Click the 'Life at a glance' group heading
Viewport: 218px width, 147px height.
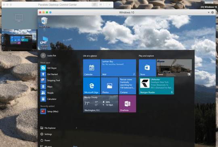[90, 56]
